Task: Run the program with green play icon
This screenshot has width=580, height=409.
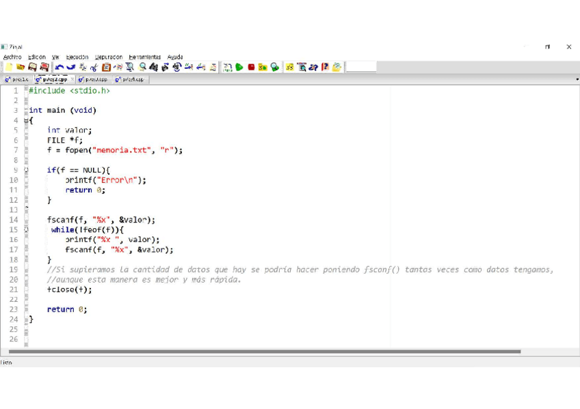Action: 239,67
